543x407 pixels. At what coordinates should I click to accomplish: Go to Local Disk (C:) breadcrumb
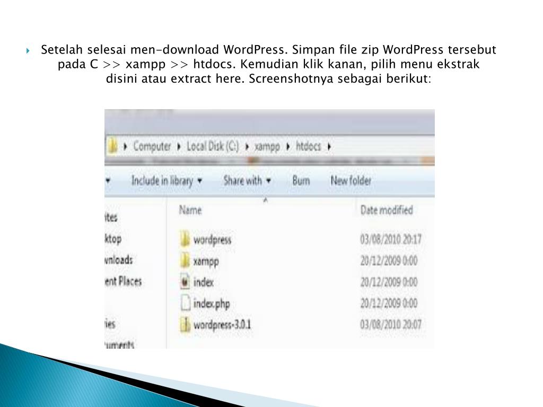[x=213, y=146]
